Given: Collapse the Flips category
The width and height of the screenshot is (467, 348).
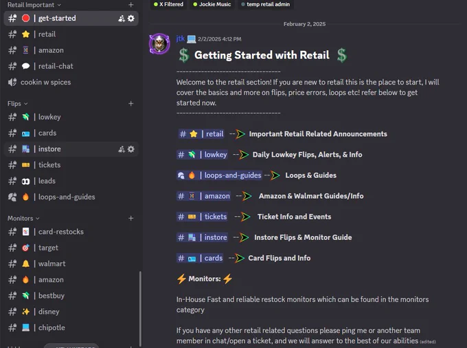Looking at the screenshot, I should pyautogui.click(x=18, y=104).
